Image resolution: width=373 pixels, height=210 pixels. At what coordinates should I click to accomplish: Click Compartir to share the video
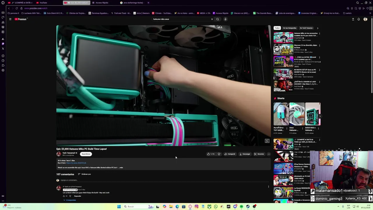coord(230,154)
